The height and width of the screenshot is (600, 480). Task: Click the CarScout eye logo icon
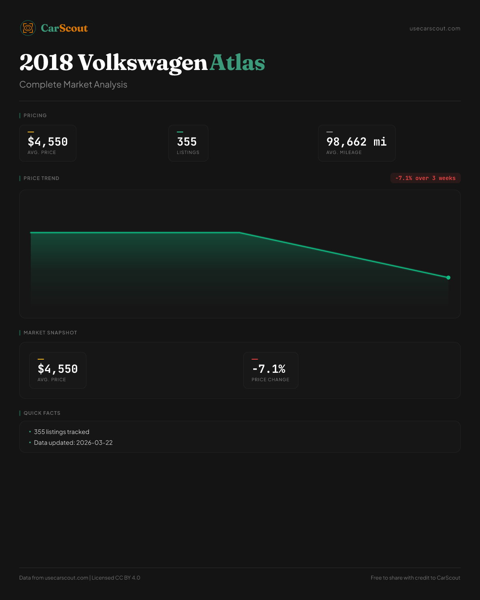click(28, 28)
